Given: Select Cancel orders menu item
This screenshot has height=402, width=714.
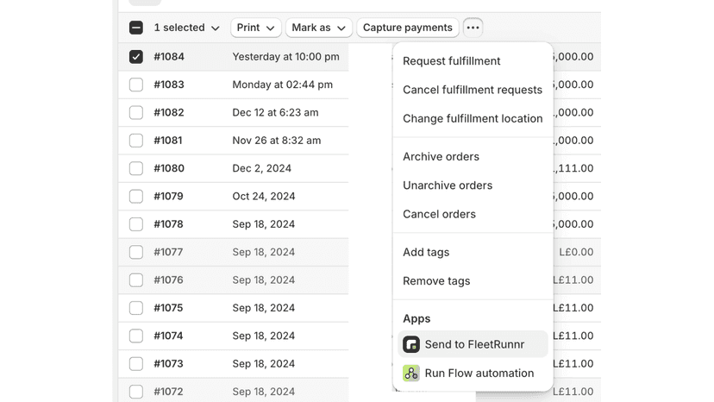Looking at the screenshot, I should pyautogui.click(x=473, y=214).
